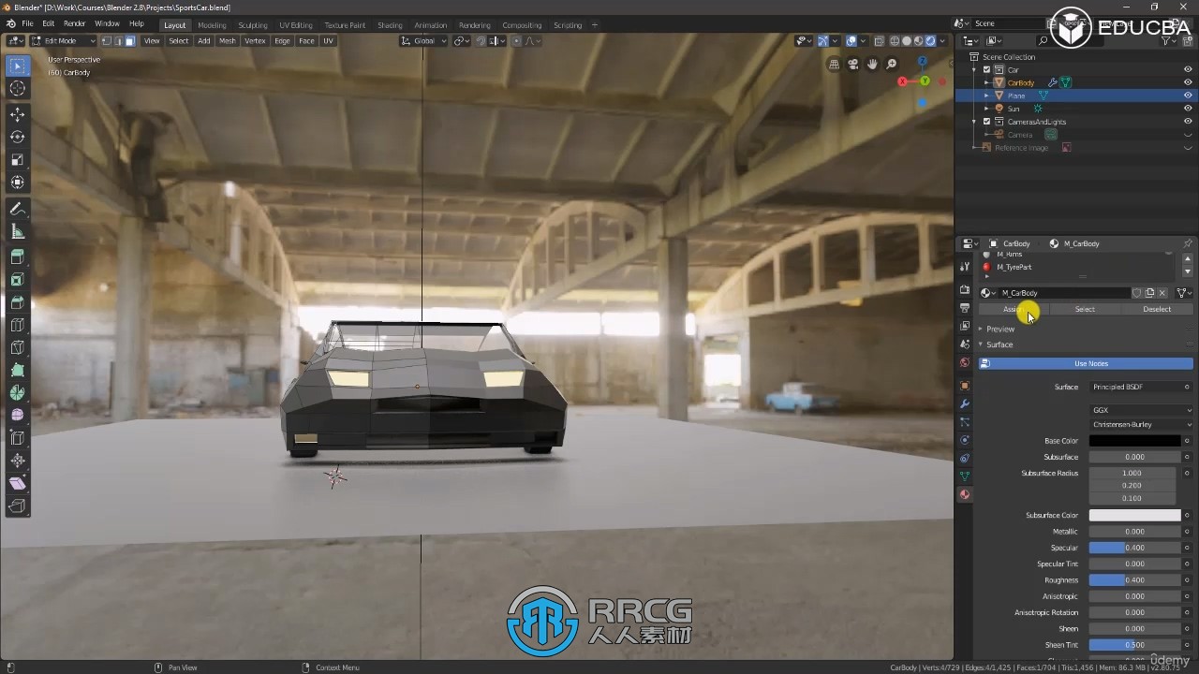The width and height of the screenshot is (1199, 674).
Task: Choose the Smooth vertices tool
Action: pos(17,416)
